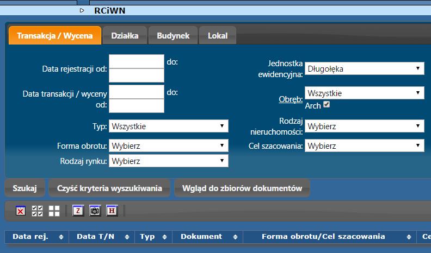Open the Obręb dropdown
This screenshot has width=431, height=253.
pyautogui.click(x=365, y=93)
